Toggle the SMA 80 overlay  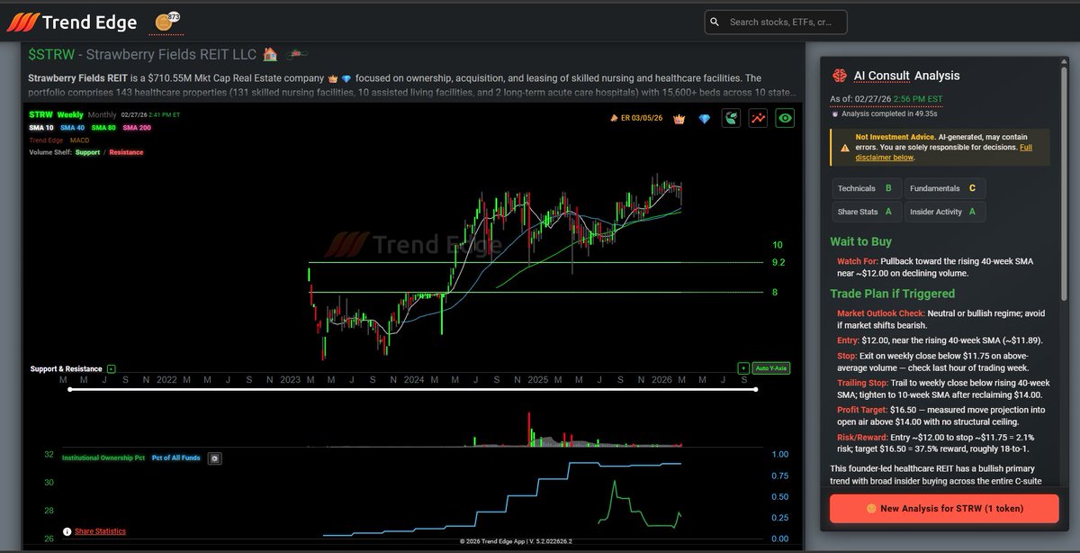coord(103,128)
